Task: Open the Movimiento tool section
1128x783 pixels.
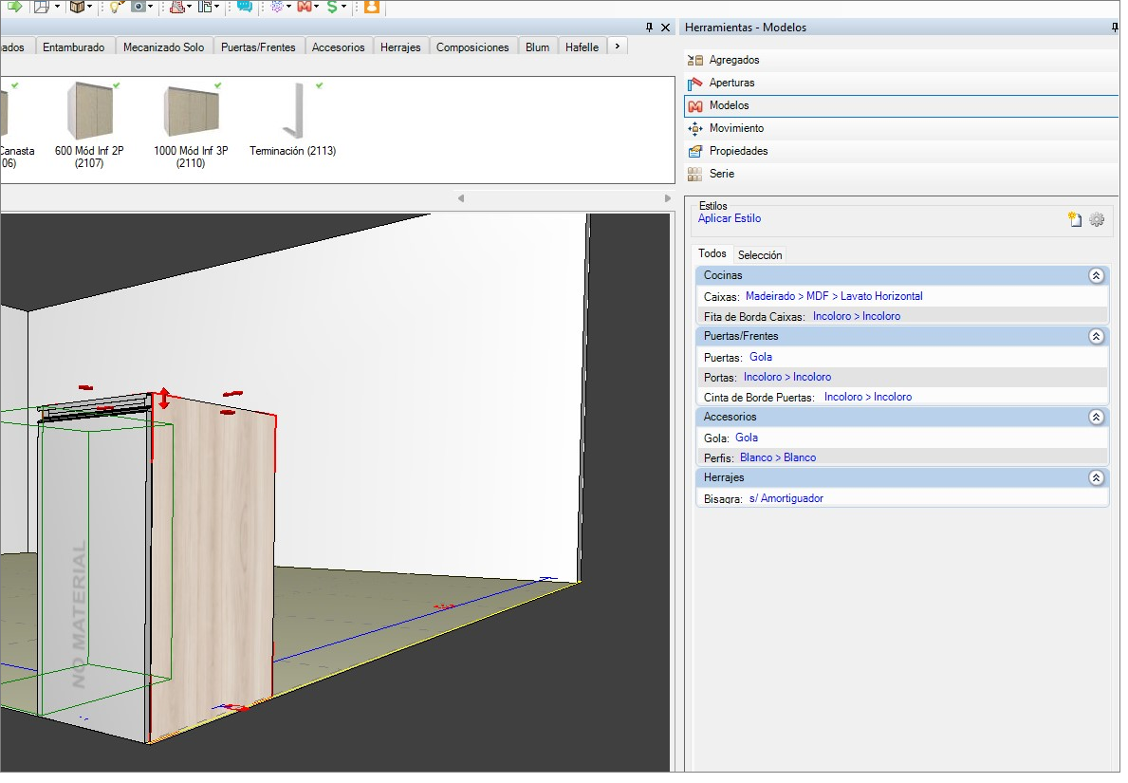Action: tap(902, 129)
